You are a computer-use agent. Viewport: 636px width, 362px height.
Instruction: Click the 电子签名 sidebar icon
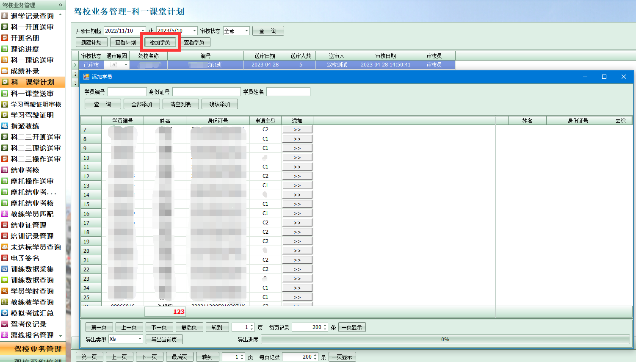click(5, 258)
